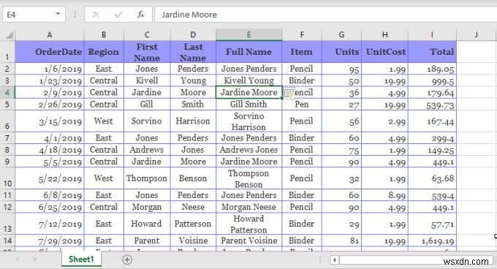This screenshot has height=269, width=497.
Task: Add a new sheet with plus icon
Action: click(126, 259)
